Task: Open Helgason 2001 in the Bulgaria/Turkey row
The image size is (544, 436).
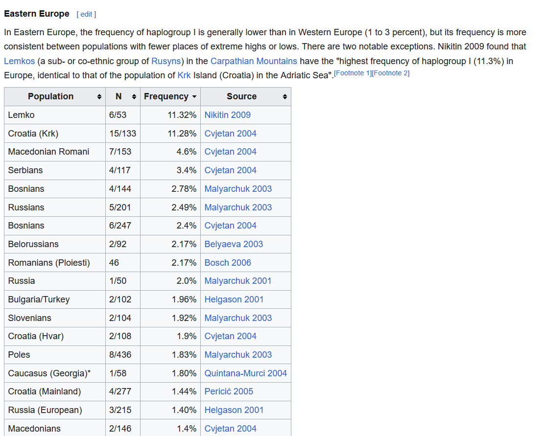Action: click(x=234, y=299)
